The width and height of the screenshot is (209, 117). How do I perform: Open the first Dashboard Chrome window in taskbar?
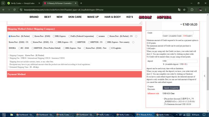coord(25,115)
